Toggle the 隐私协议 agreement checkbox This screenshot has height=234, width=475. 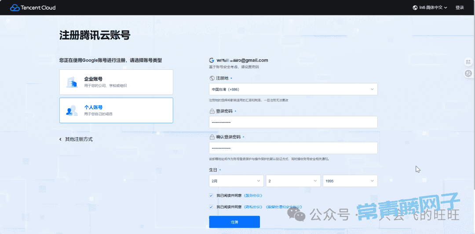tap(211, 207)
